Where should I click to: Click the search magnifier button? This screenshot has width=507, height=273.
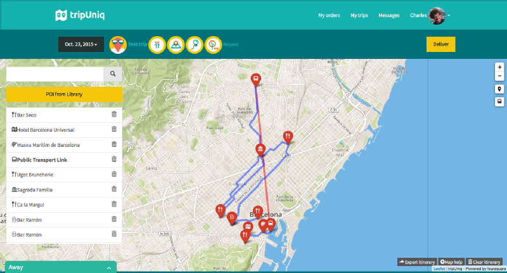113,74
